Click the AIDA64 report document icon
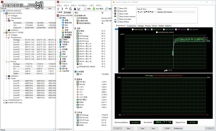The height and width of the screenshot is (131, 216). point(85,9)
